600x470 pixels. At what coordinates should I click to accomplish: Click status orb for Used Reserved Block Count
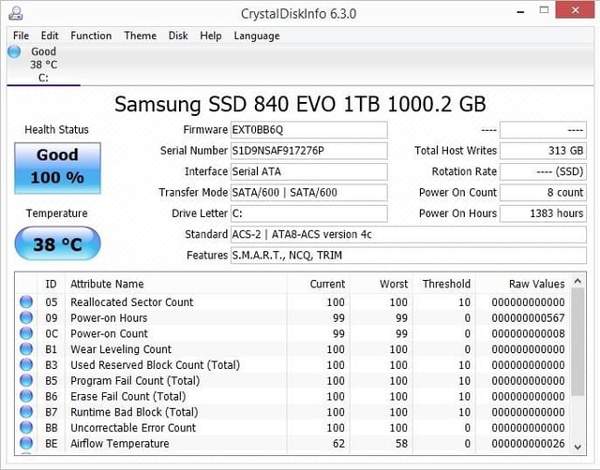coord(26,364)
